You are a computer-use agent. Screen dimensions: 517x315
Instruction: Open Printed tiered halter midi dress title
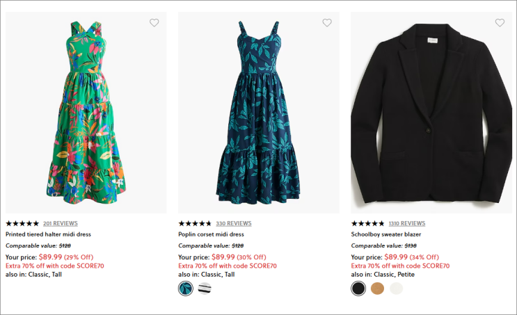pyautogui.click(x=49, y=234)
